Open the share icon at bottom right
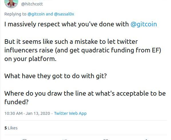This screenshot has height=140, width=171. pos(146,139)
